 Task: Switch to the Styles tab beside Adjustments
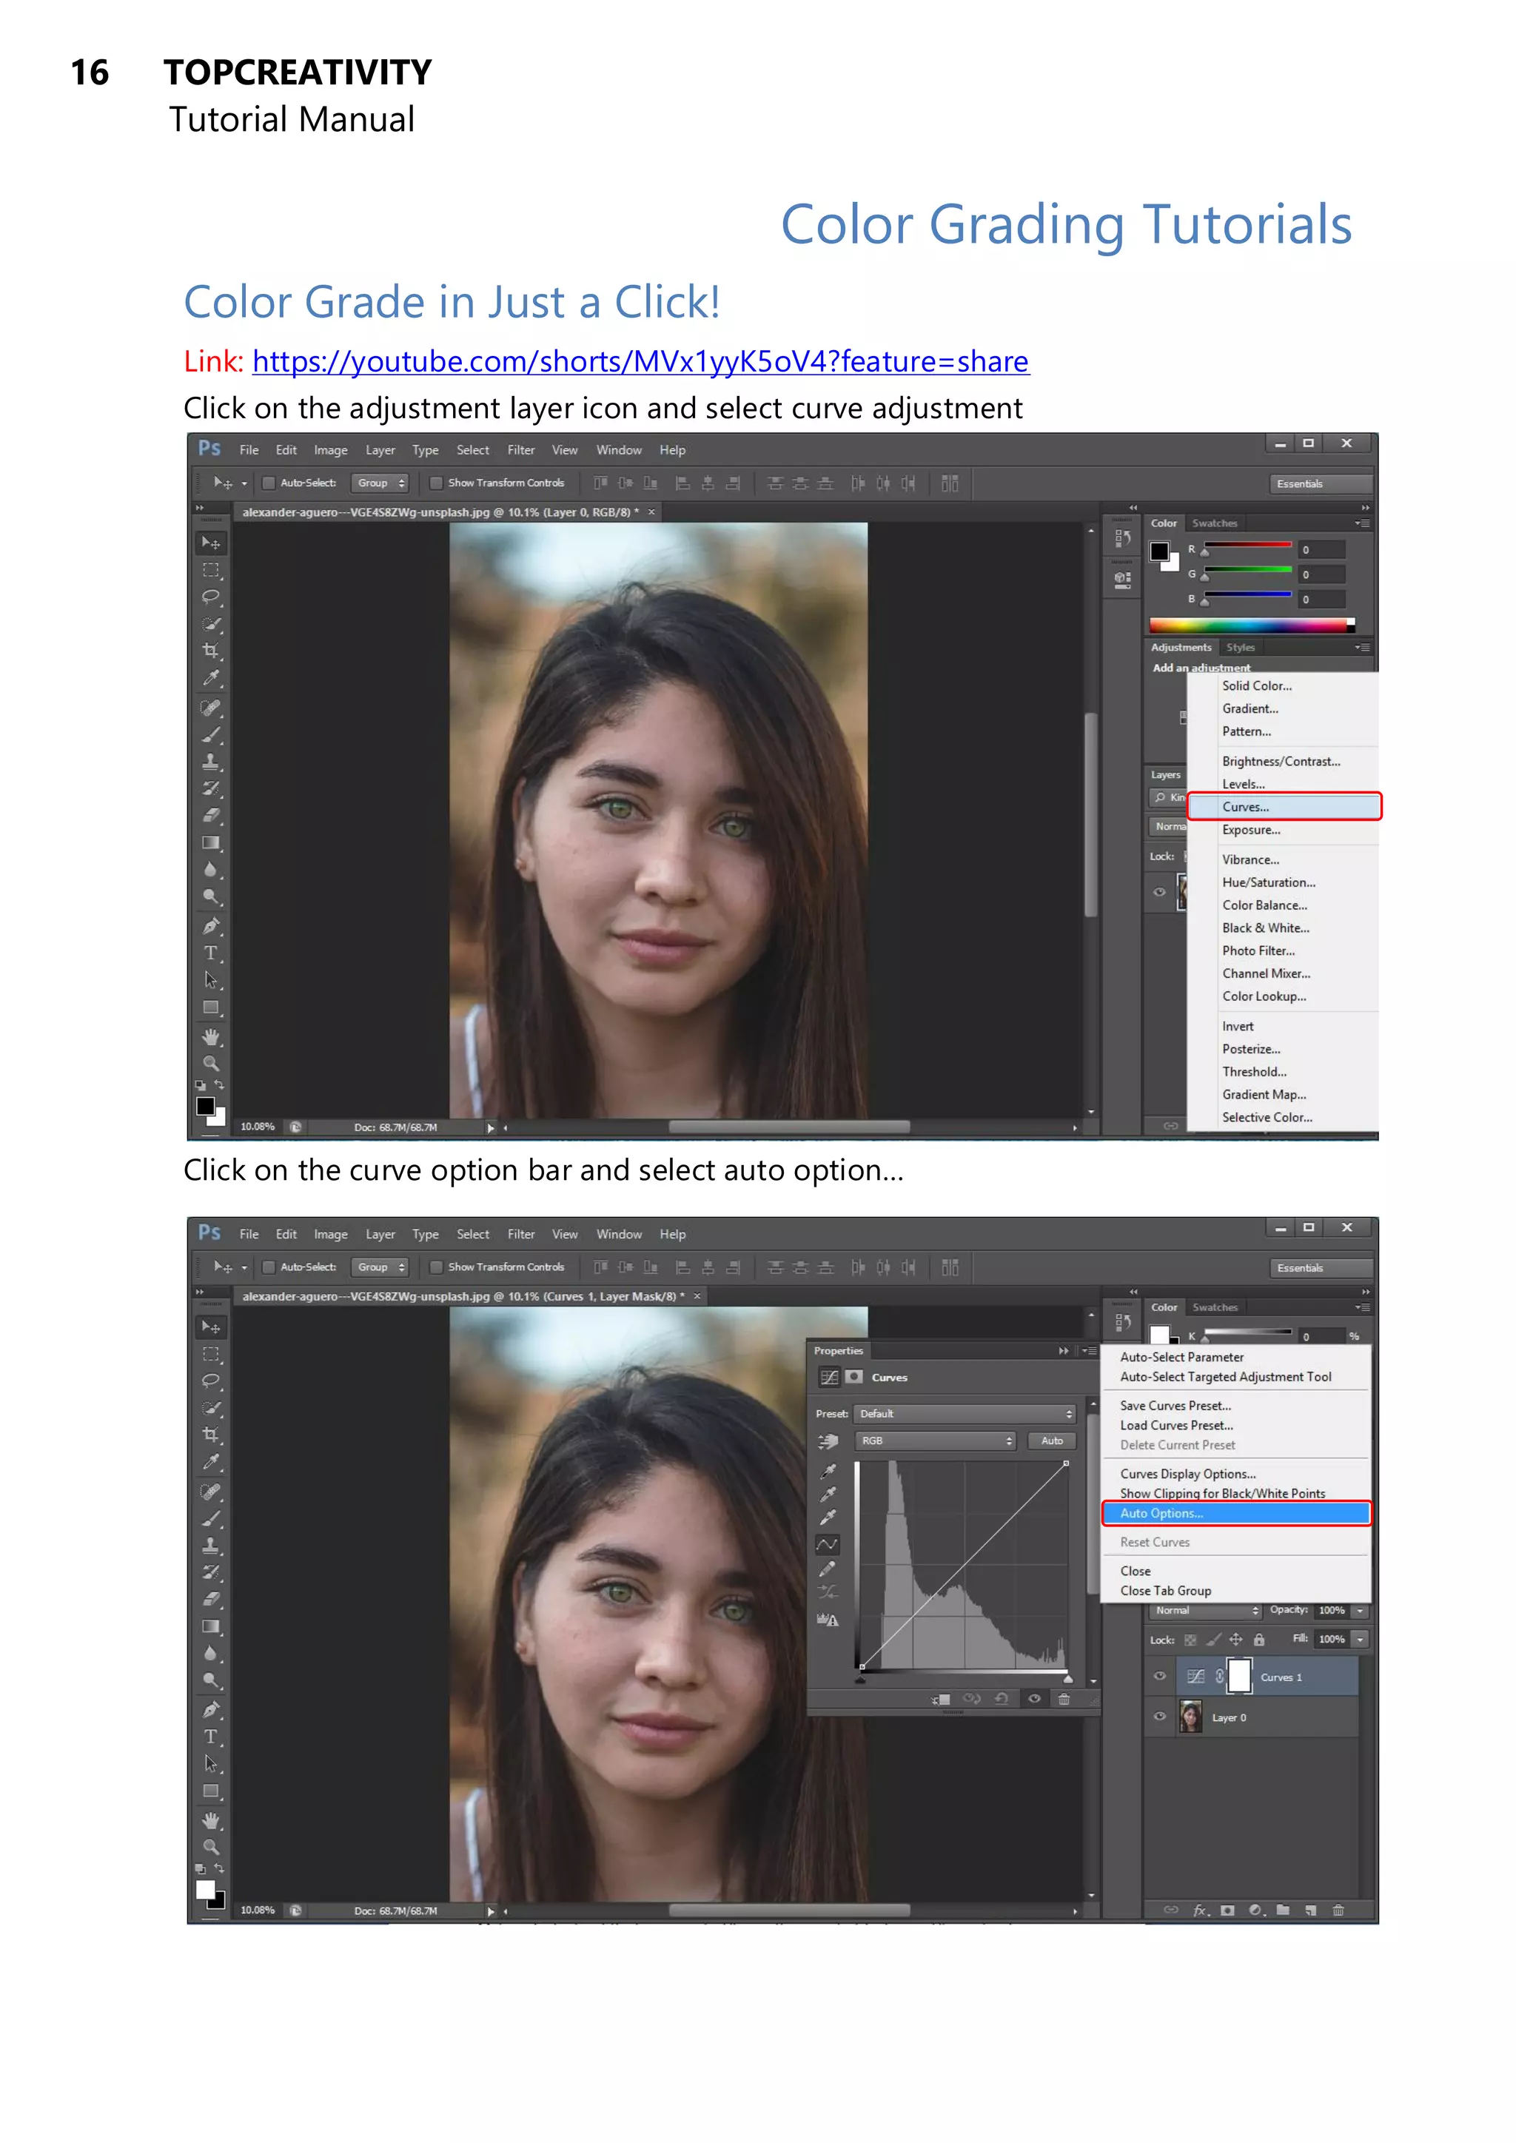pyautogui.click(x=1241, y=647)
